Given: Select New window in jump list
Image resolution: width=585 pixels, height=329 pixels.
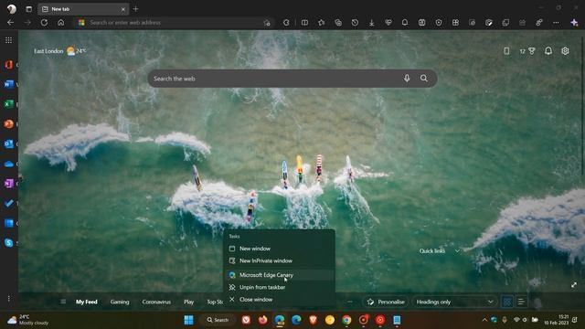Looking at the screenshot, I should coord(279,249).
